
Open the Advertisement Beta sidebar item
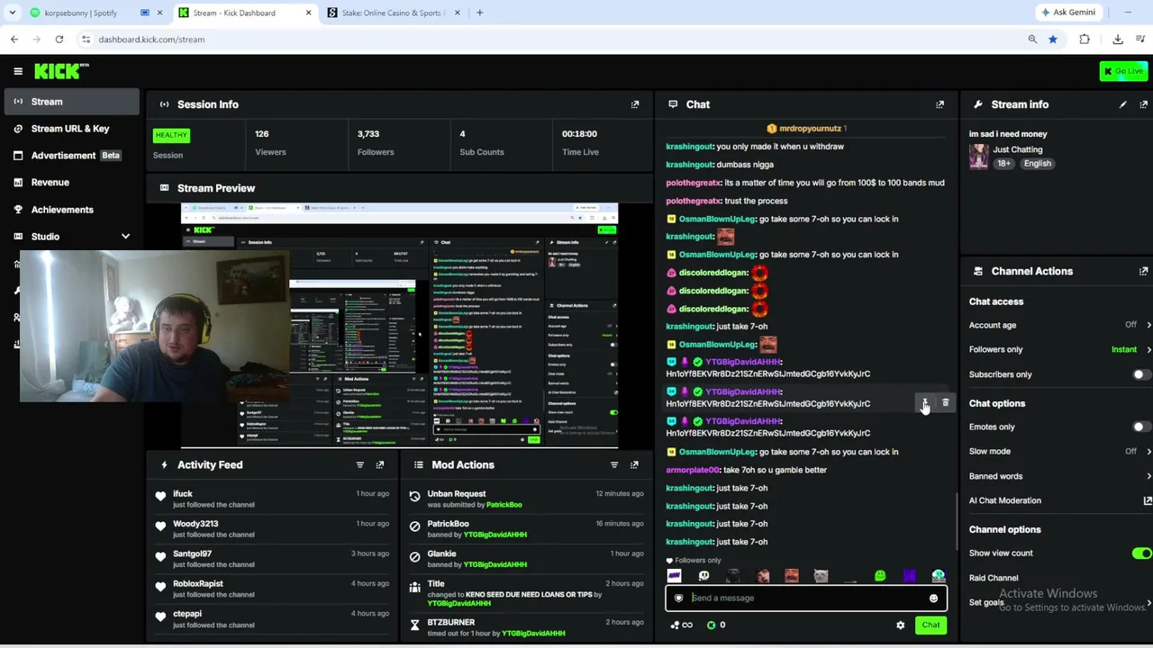(70, 156)
